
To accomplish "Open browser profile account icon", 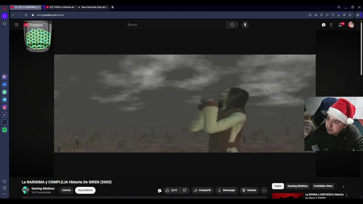I will pyautogui.click(x=350, y=15).
